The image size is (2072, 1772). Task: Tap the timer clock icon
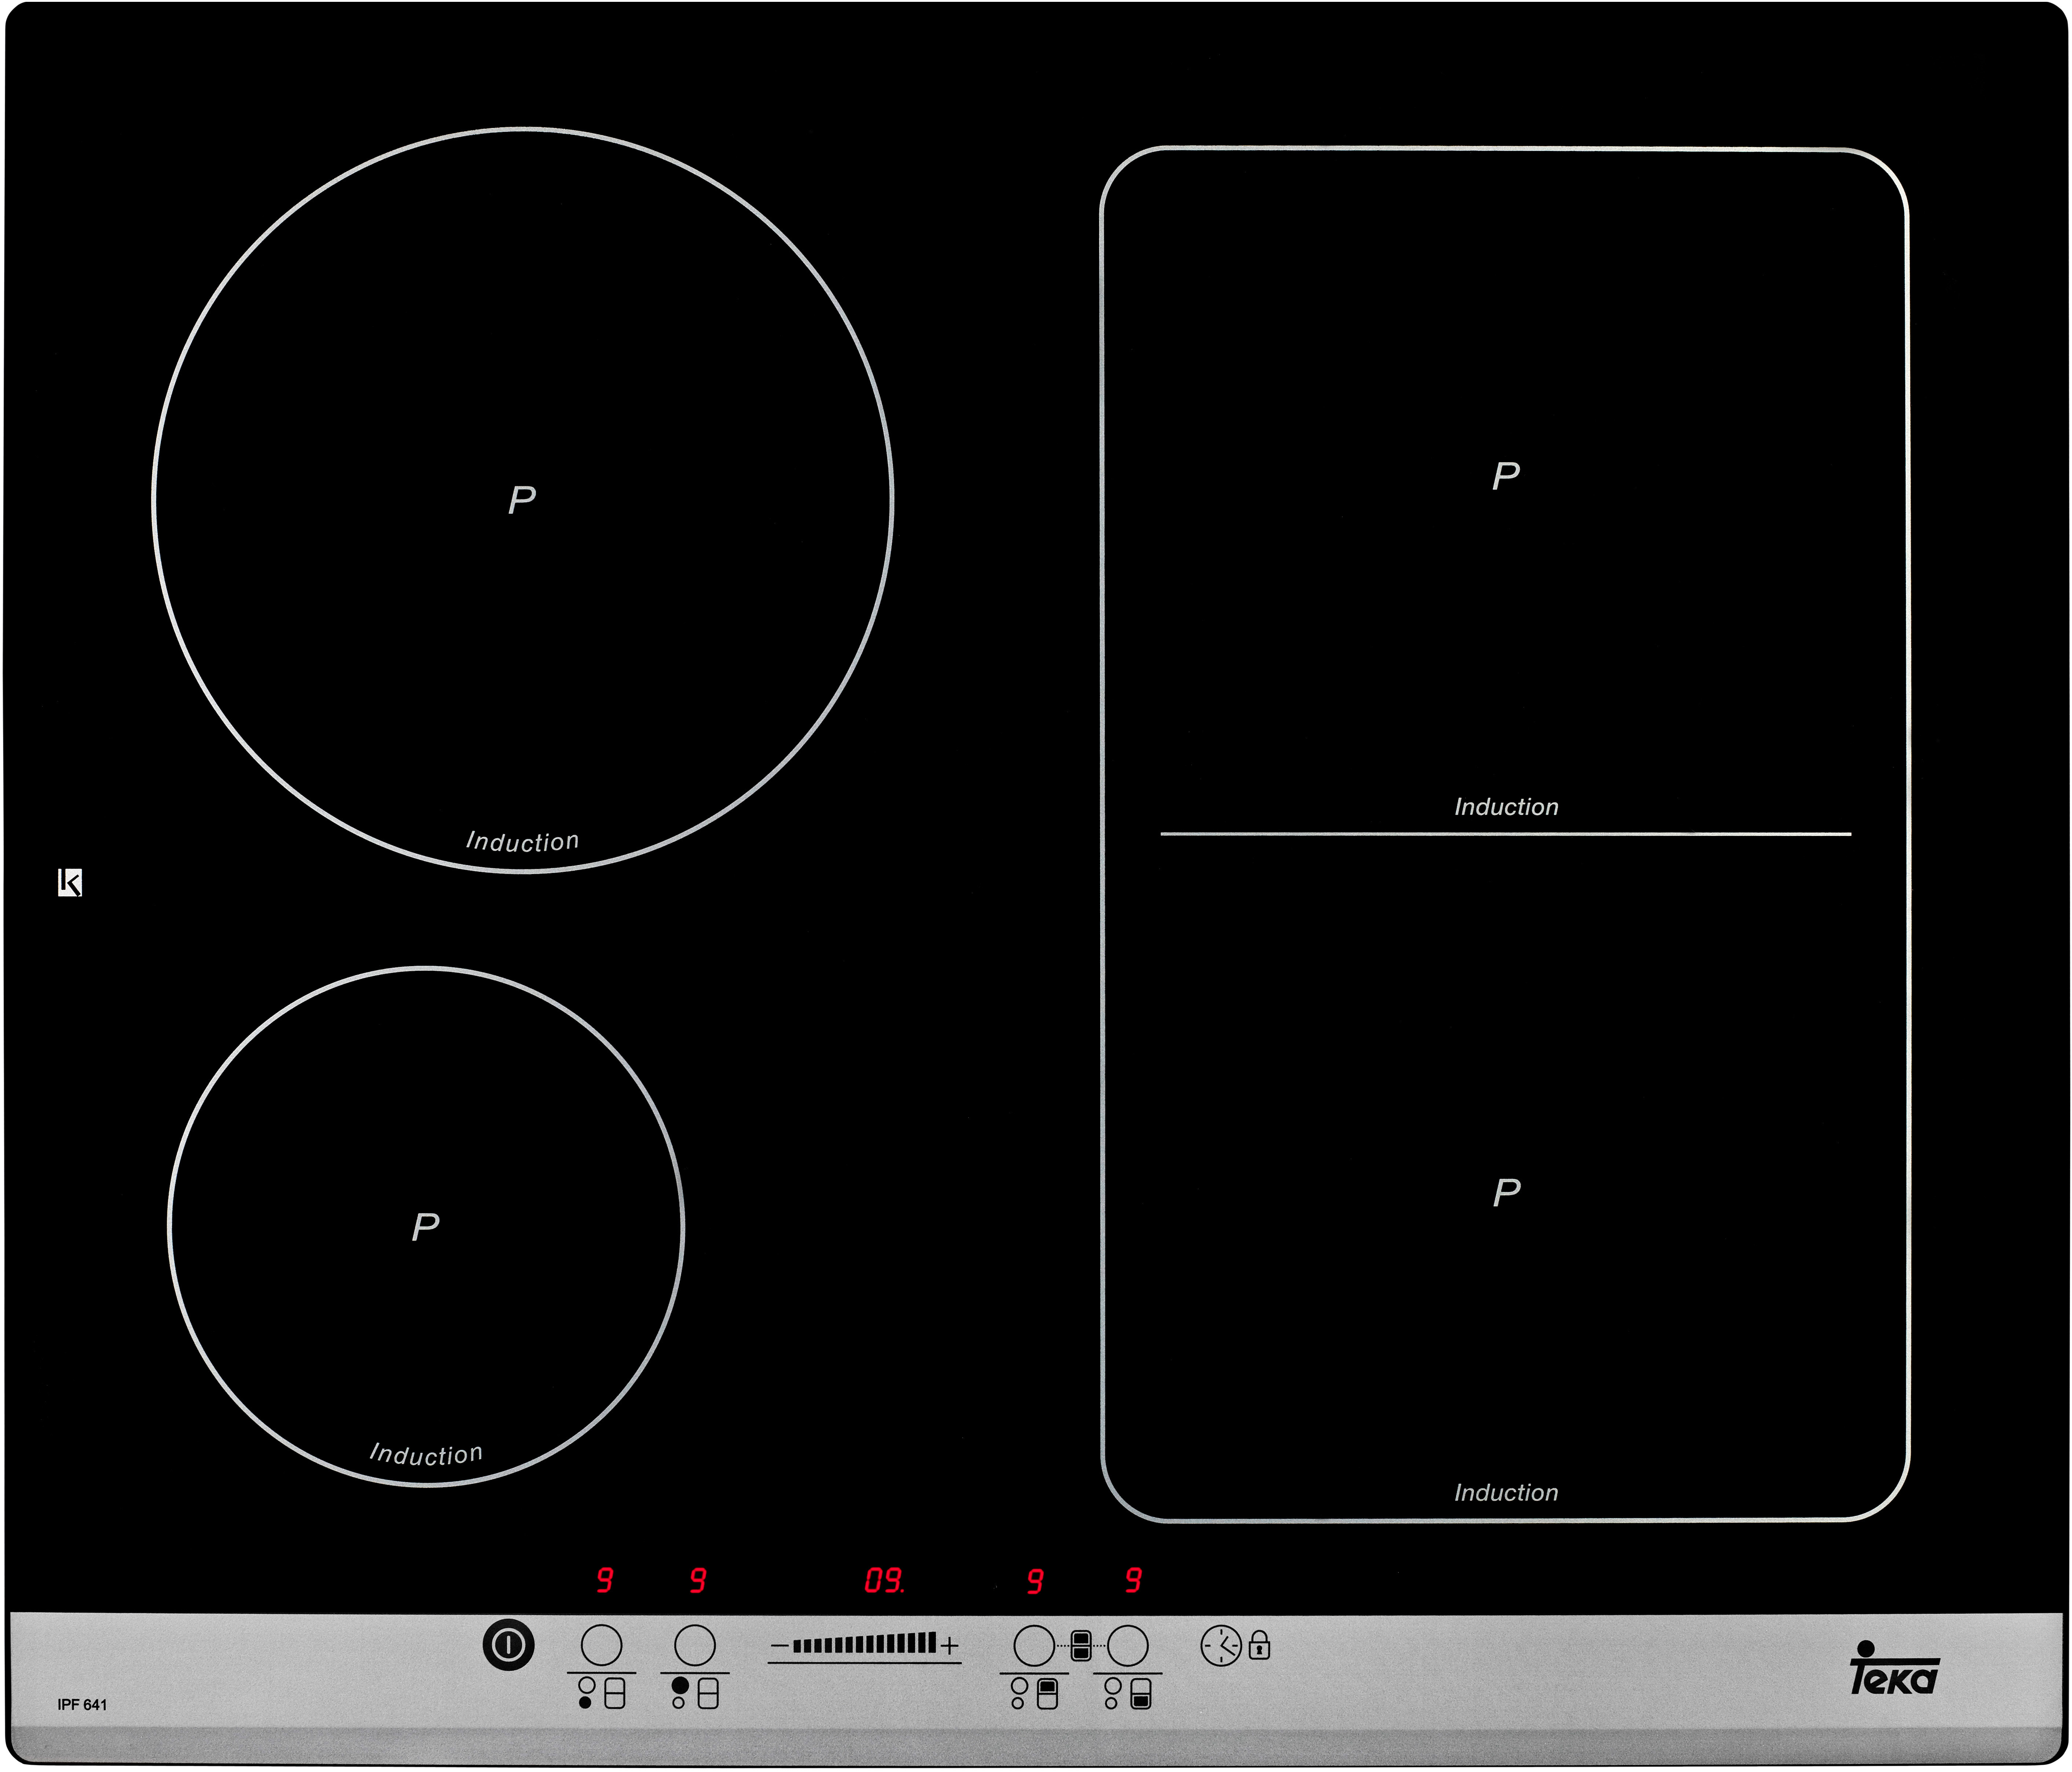pyautogui.click(x=1221, y=1646)
